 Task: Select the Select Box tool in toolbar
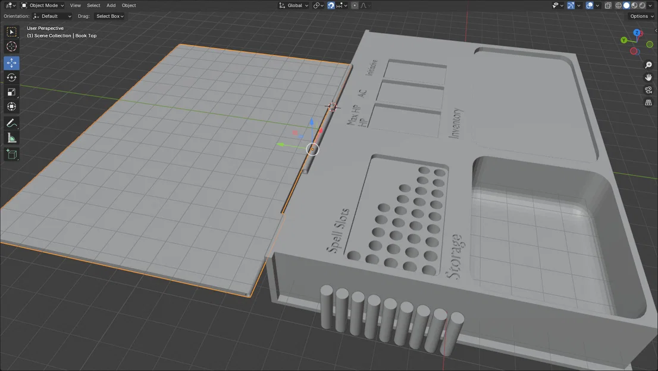(12, 32)
